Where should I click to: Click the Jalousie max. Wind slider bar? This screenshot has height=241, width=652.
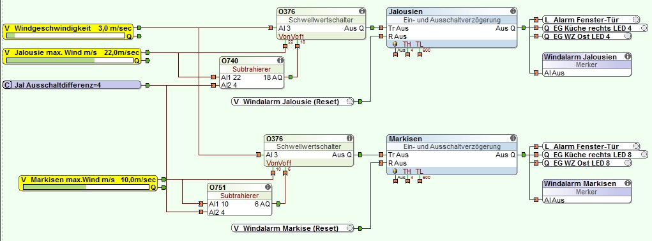[x=70, y=60]
